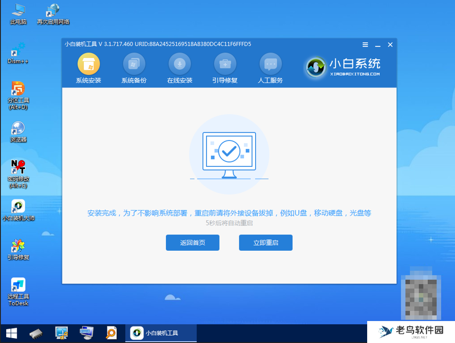Click the magnifier search icon on taskbar
Screen dimensions: 455x343
pos(111,333)
